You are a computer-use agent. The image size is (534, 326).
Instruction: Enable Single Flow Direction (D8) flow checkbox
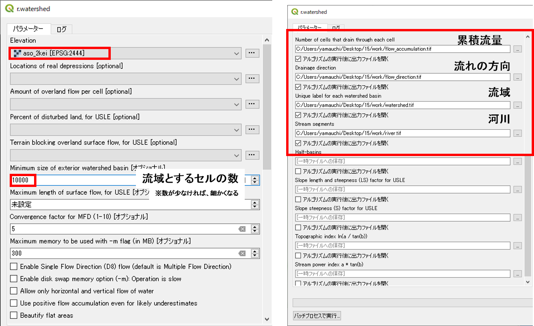click(x=14, y=267)
